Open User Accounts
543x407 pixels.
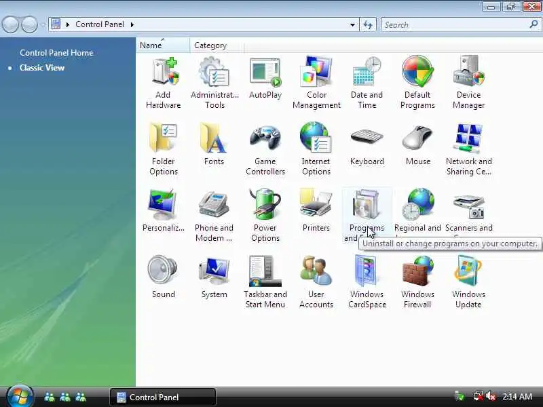pyautogui.click(x=316, y=282)
